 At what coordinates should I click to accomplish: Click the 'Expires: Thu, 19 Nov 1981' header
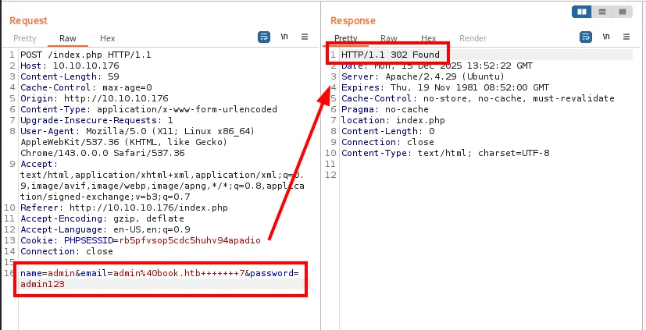click(445, 87)
